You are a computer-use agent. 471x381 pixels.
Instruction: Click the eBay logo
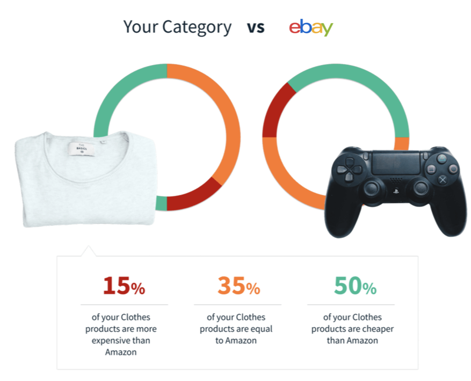[x=311, y=27]
